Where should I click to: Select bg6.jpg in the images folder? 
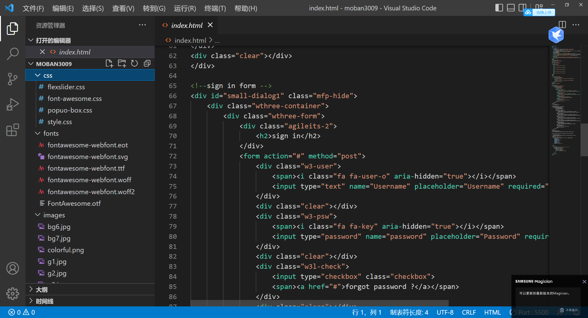coord(58,227)
